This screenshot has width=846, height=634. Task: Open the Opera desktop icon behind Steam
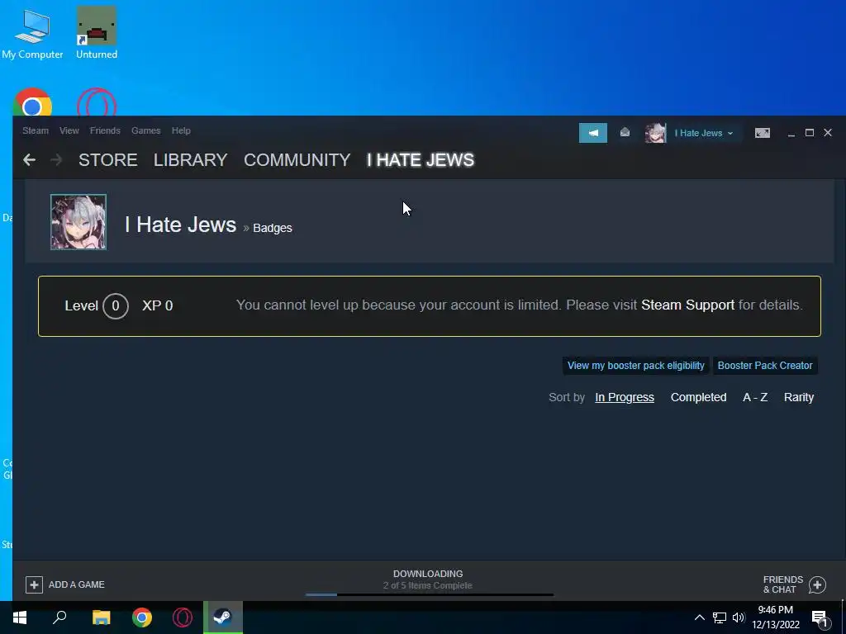tap(97, 102)
